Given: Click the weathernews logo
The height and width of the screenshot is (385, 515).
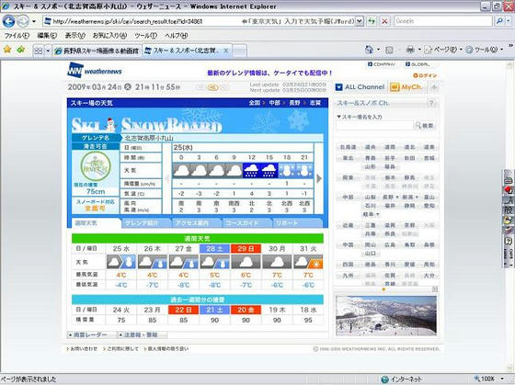Looking at the screenshot, I should tap(95, 71).
